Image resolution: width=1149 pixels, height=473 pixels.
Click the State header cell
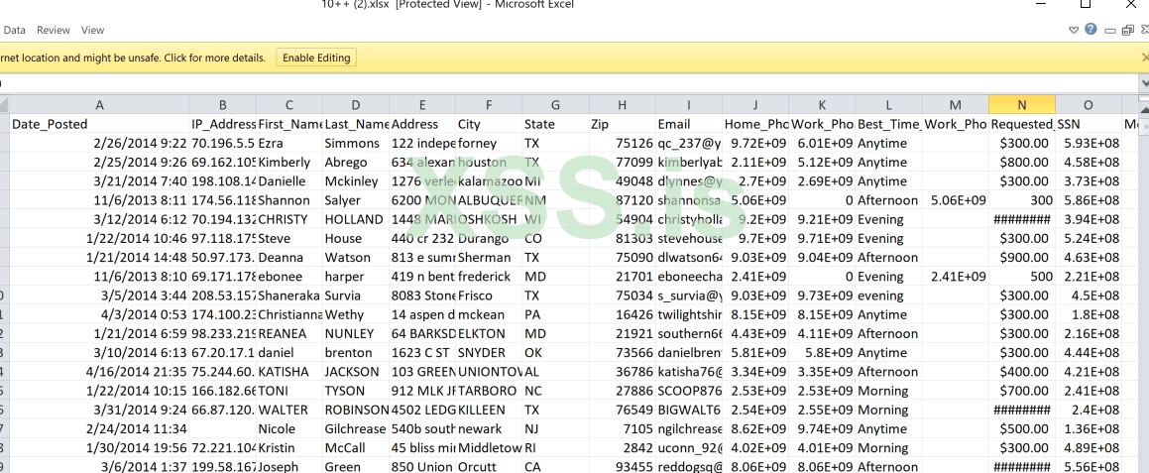point(555,124)
